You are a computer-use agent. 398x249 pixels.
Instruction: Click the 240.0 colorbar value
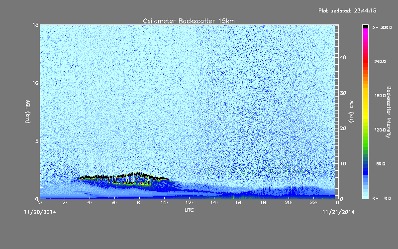(380, 61)
